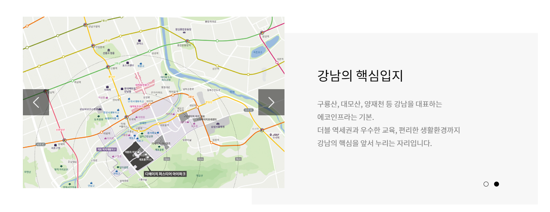Click the 석촌호수 lake label

click(x=258, y=52)
